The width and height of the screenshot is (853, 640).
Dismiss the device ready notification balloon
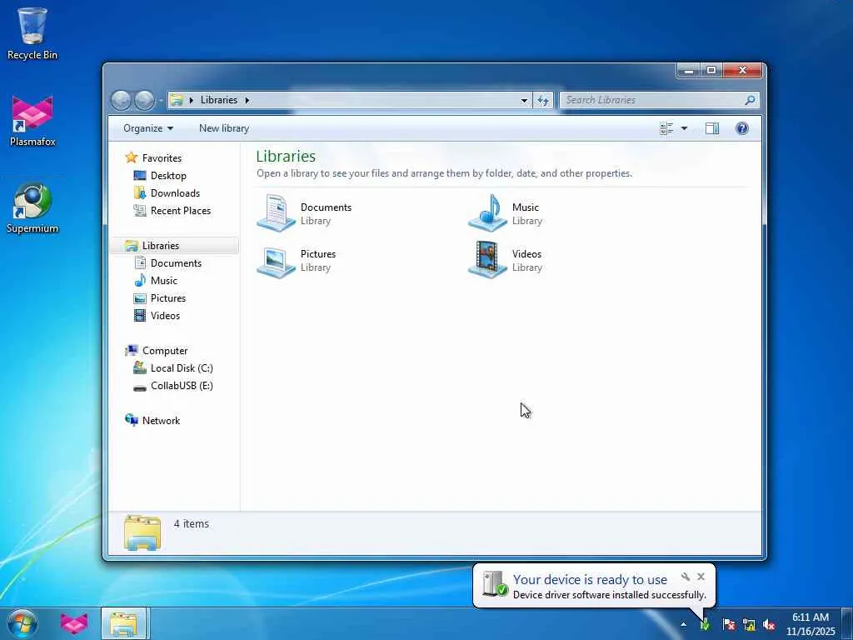point(701,577)
